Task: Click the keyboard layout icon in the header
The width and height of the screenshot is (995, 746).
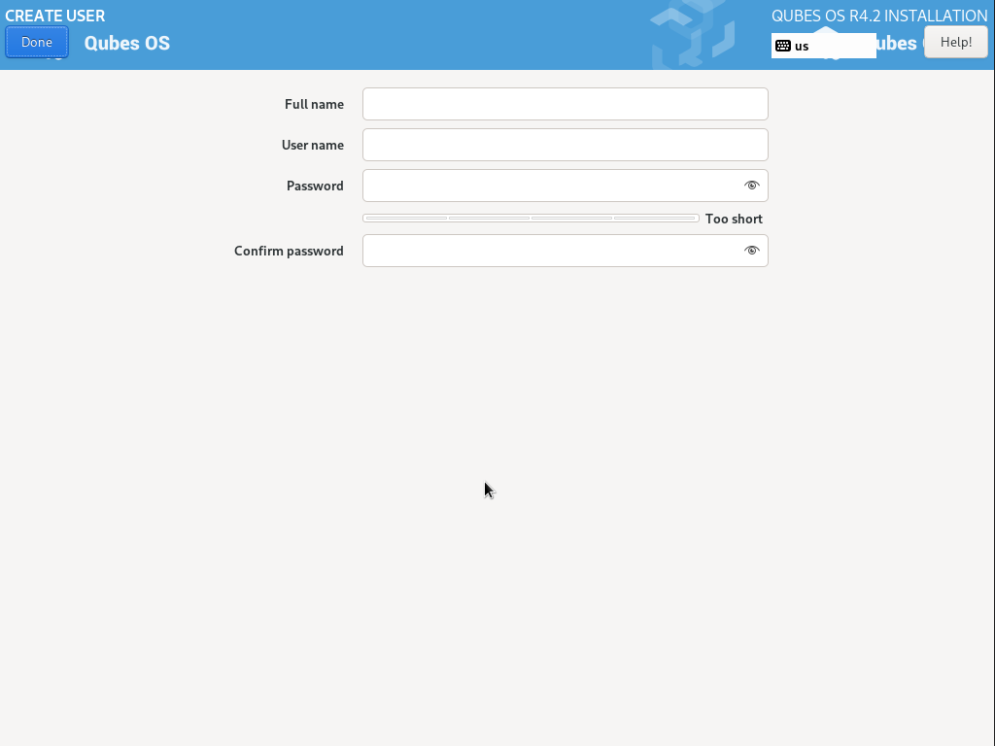Action: [x=783, y=45]
